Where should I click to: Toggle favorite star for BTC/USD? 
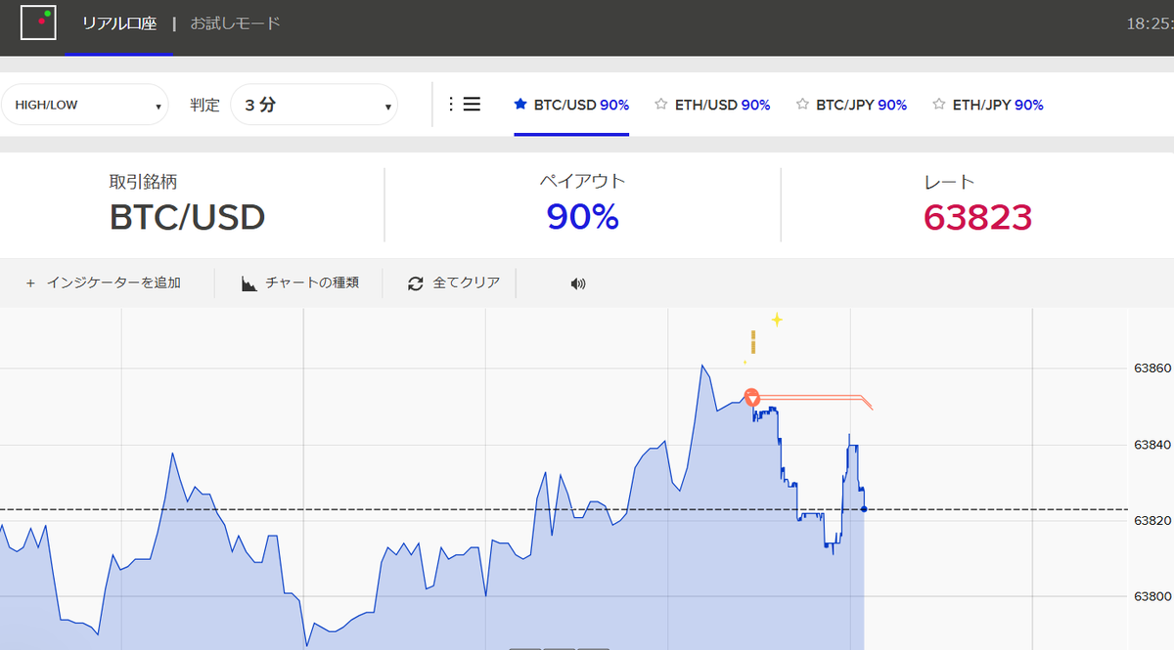pos(520,104)
